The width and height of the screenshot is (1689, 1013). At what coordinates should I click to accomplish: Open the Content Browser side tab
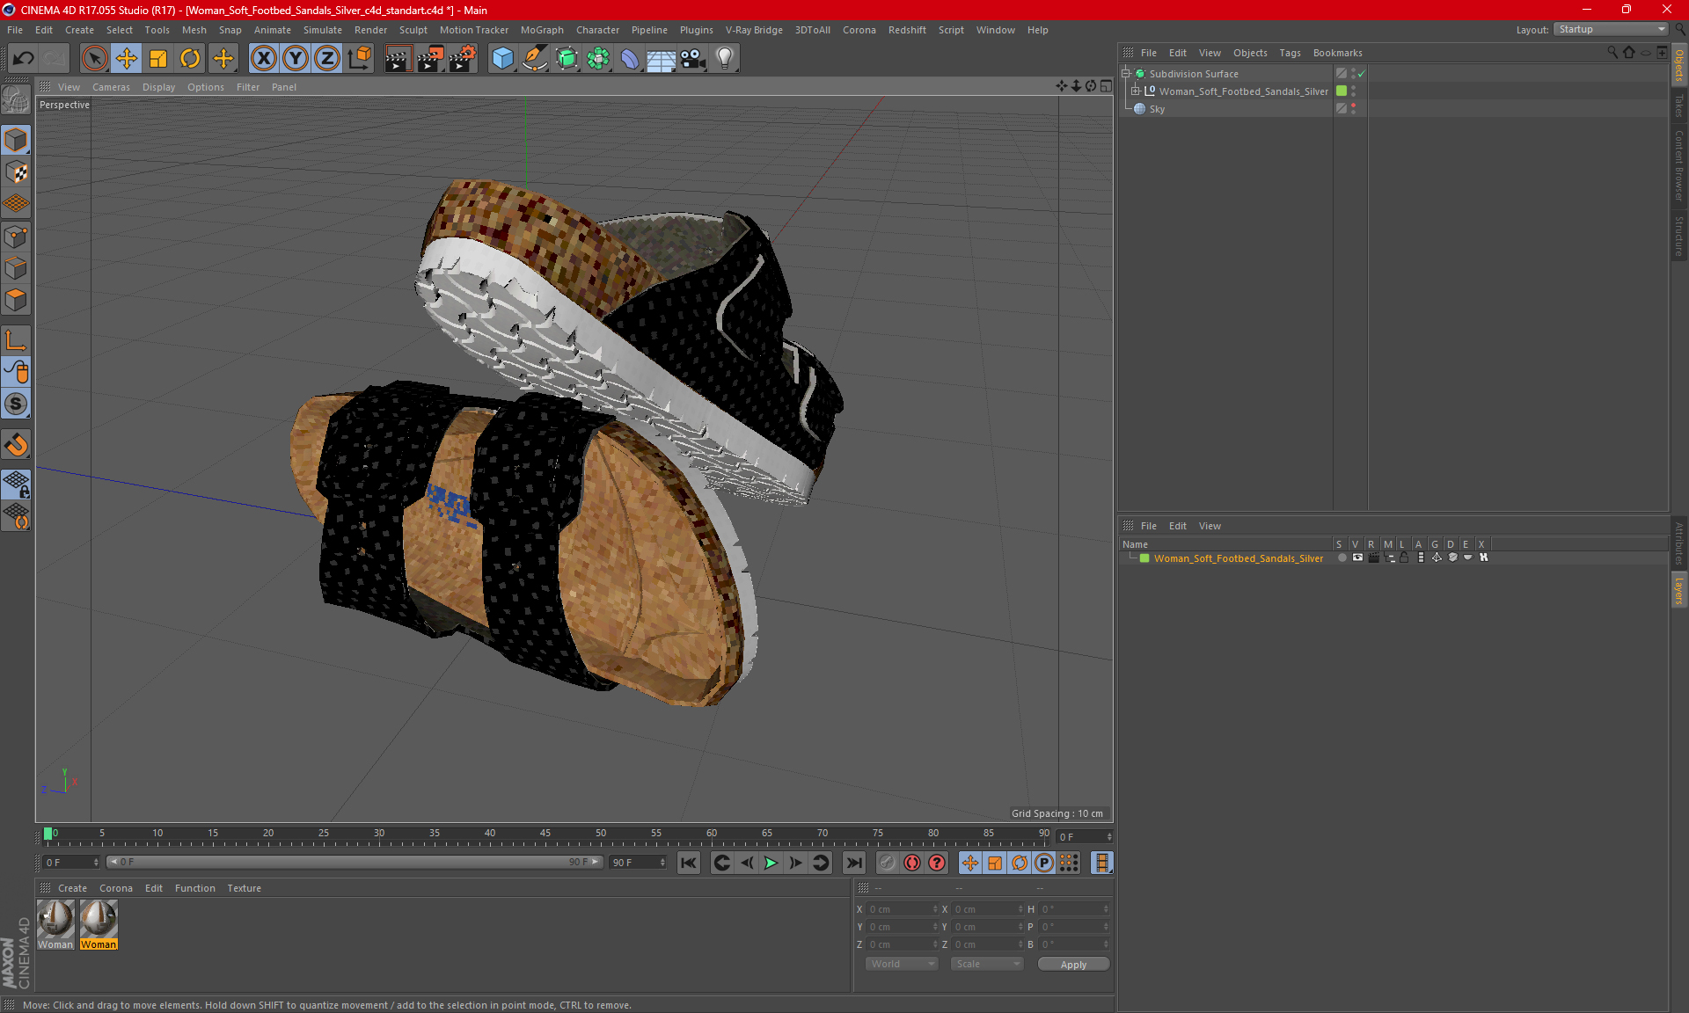pyautogui.click(x=1679, y=166)
